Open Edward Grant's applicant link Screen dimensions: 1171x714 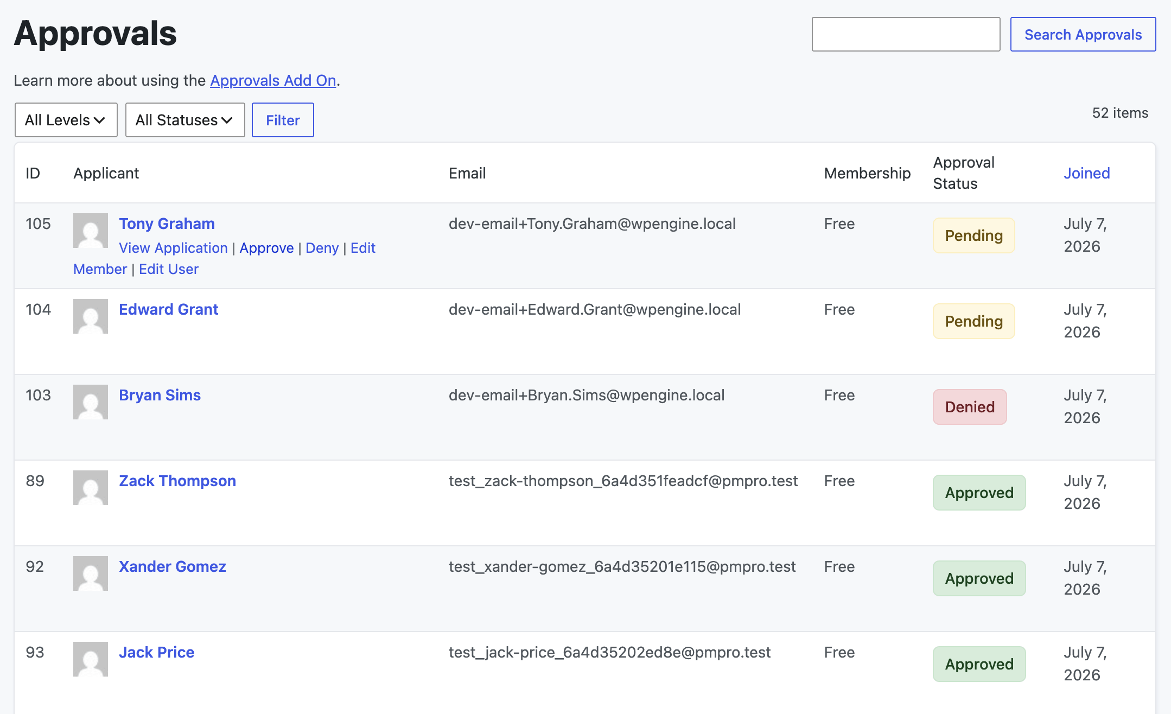click(x=168, y=309)
